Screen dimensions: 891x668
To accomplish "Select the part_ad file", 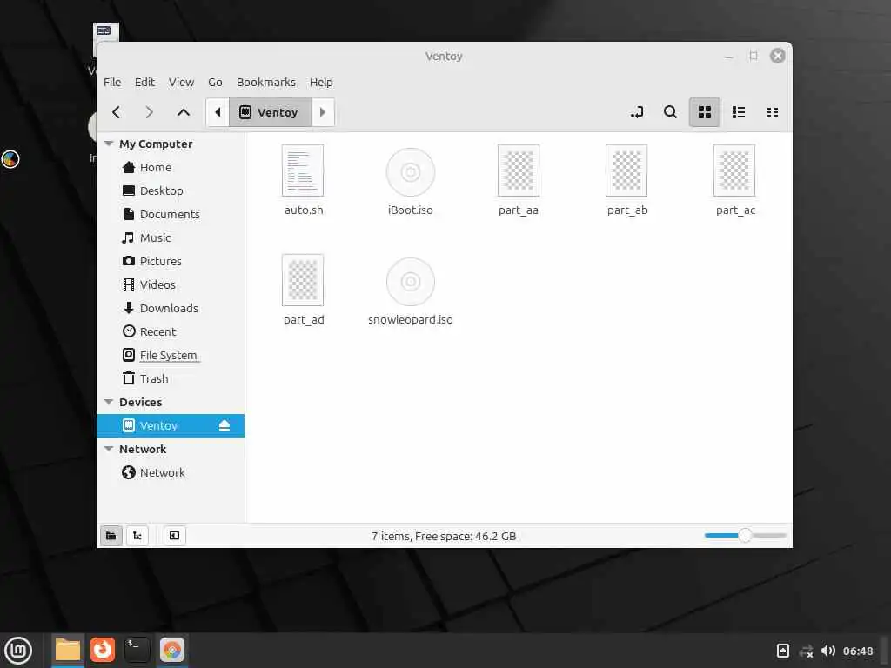I will pos(303,290).
